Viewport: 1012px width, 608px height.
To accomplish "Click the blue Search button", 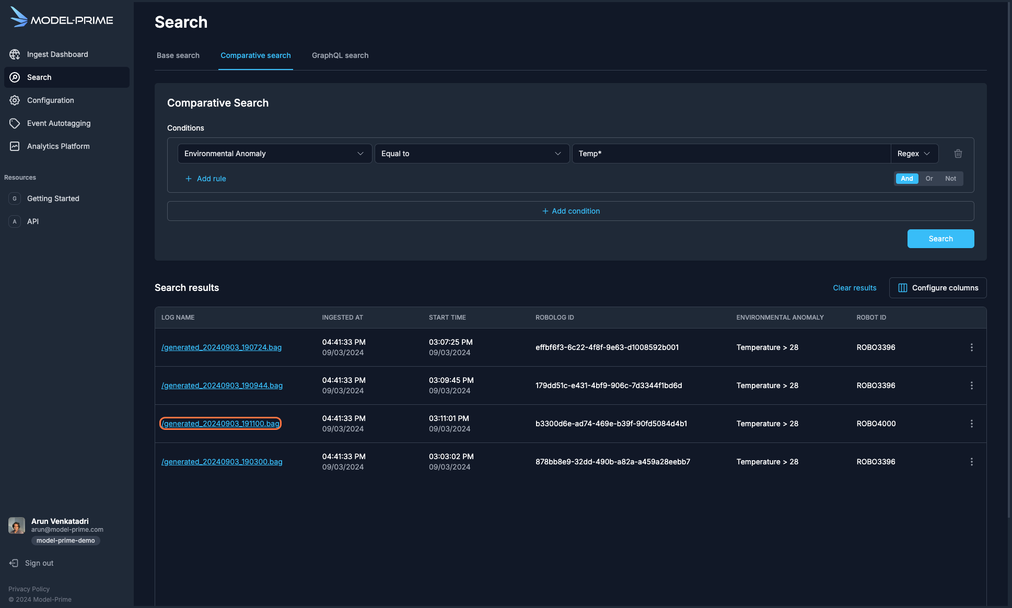I will point(940,239).
